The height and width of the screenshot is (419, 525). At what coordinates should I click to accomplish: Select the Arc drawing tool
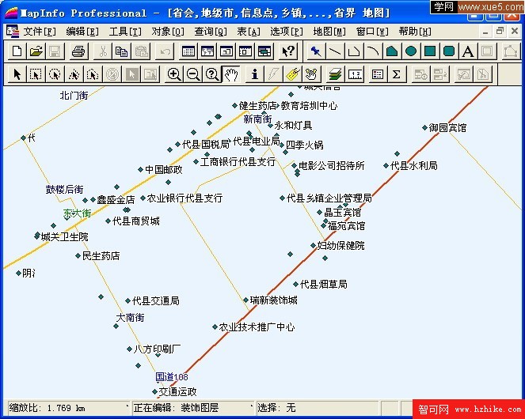tap(373, 51)
